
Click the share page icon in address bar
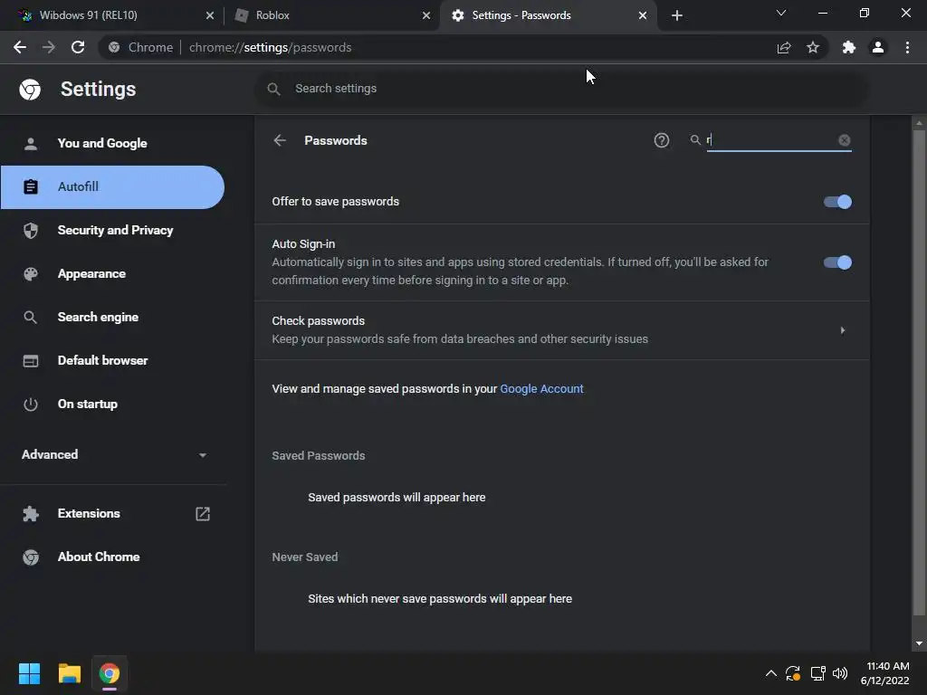pos(784,47)
